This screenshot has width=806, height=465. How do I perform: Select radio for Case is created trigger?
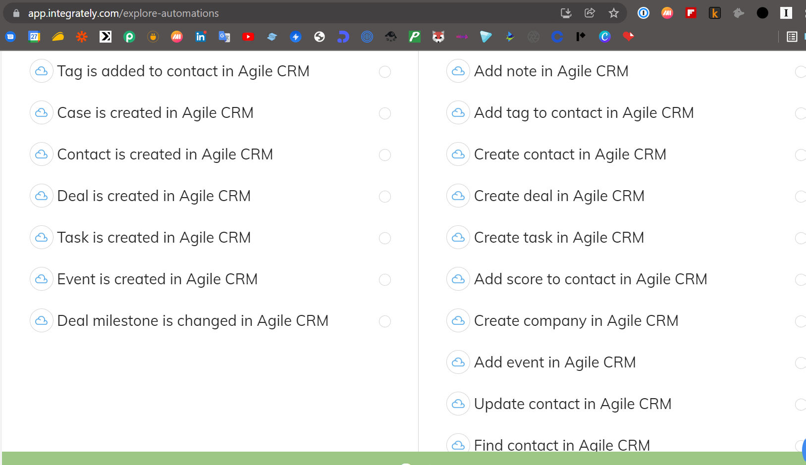click(x=385, y=113)
